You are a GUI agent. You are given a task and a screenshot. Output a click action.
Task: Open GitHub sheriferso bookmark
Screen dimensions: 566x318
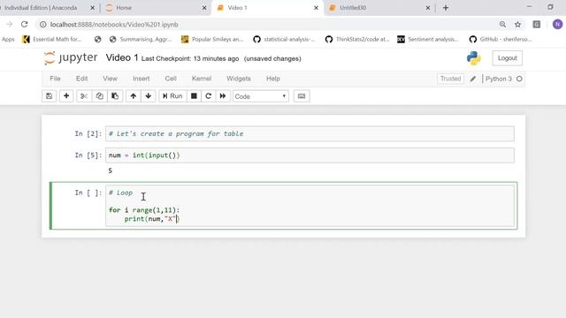click(x=501, y=39)
